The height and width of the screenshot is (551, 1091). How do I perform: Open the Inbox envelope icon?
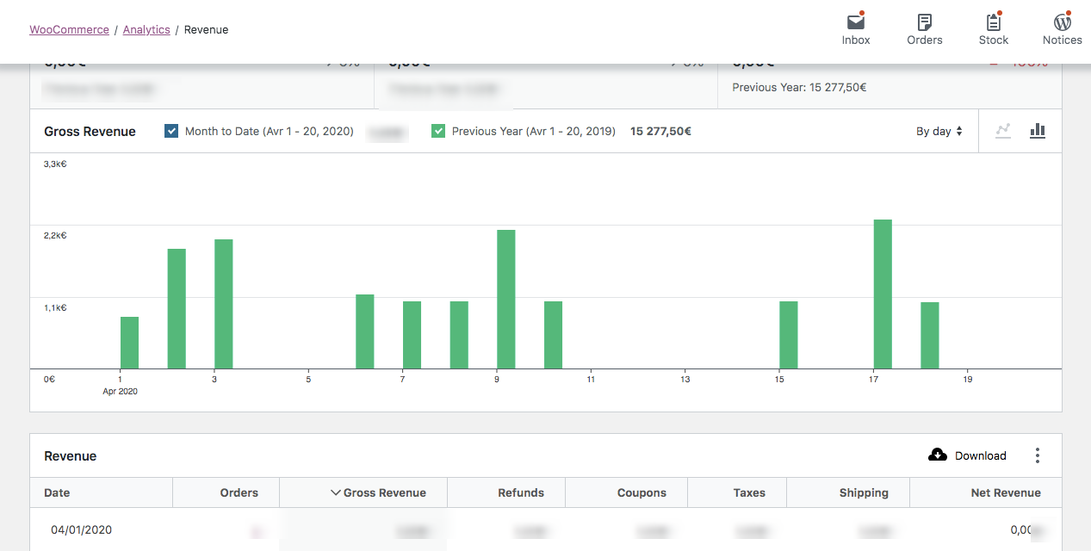(855, 22)
